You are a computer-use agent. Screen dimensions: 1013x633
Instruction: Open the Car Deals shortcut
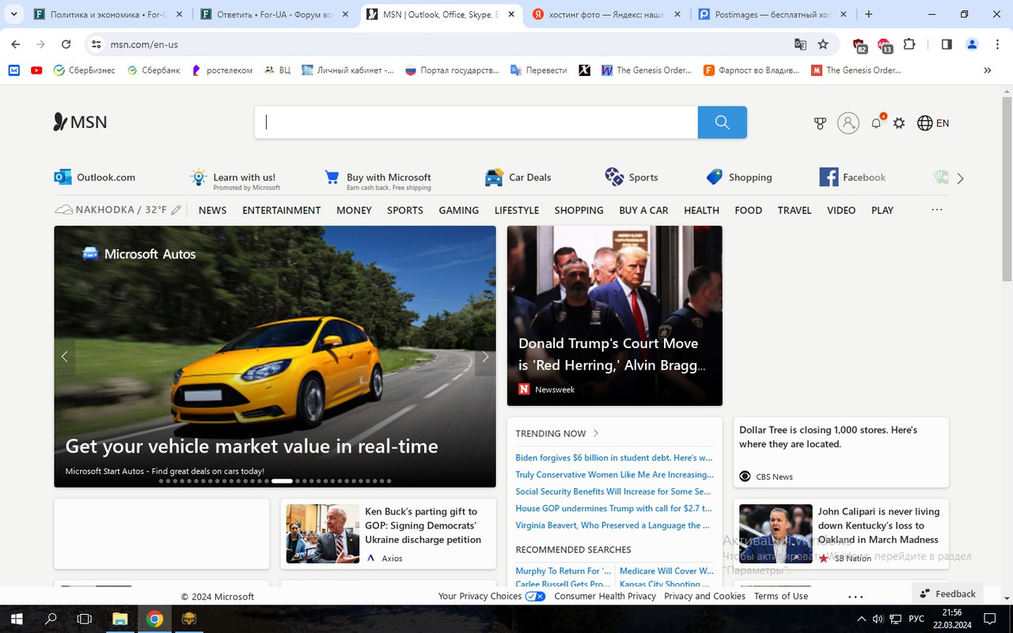518,177
